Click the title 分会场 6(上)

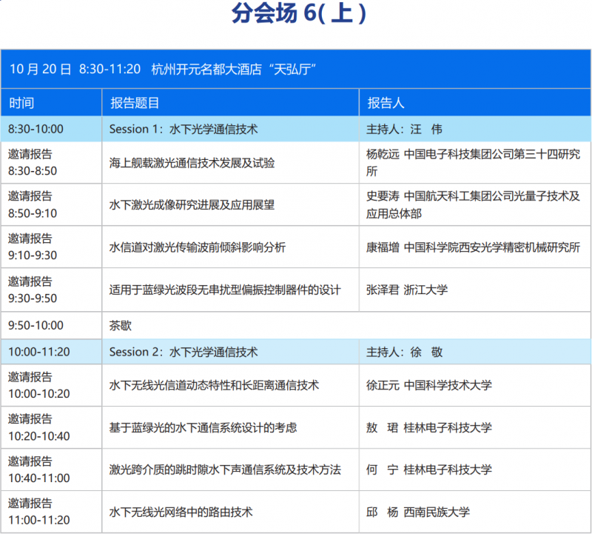(x=298, y=15)
